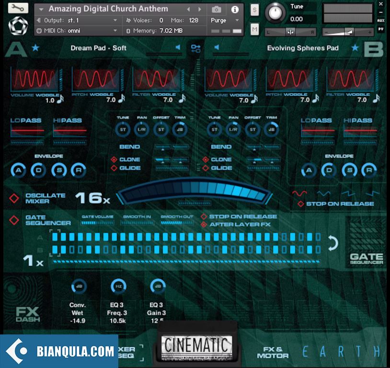
Task: Switch to the Mixer Seq page
Action: point(127,352)
